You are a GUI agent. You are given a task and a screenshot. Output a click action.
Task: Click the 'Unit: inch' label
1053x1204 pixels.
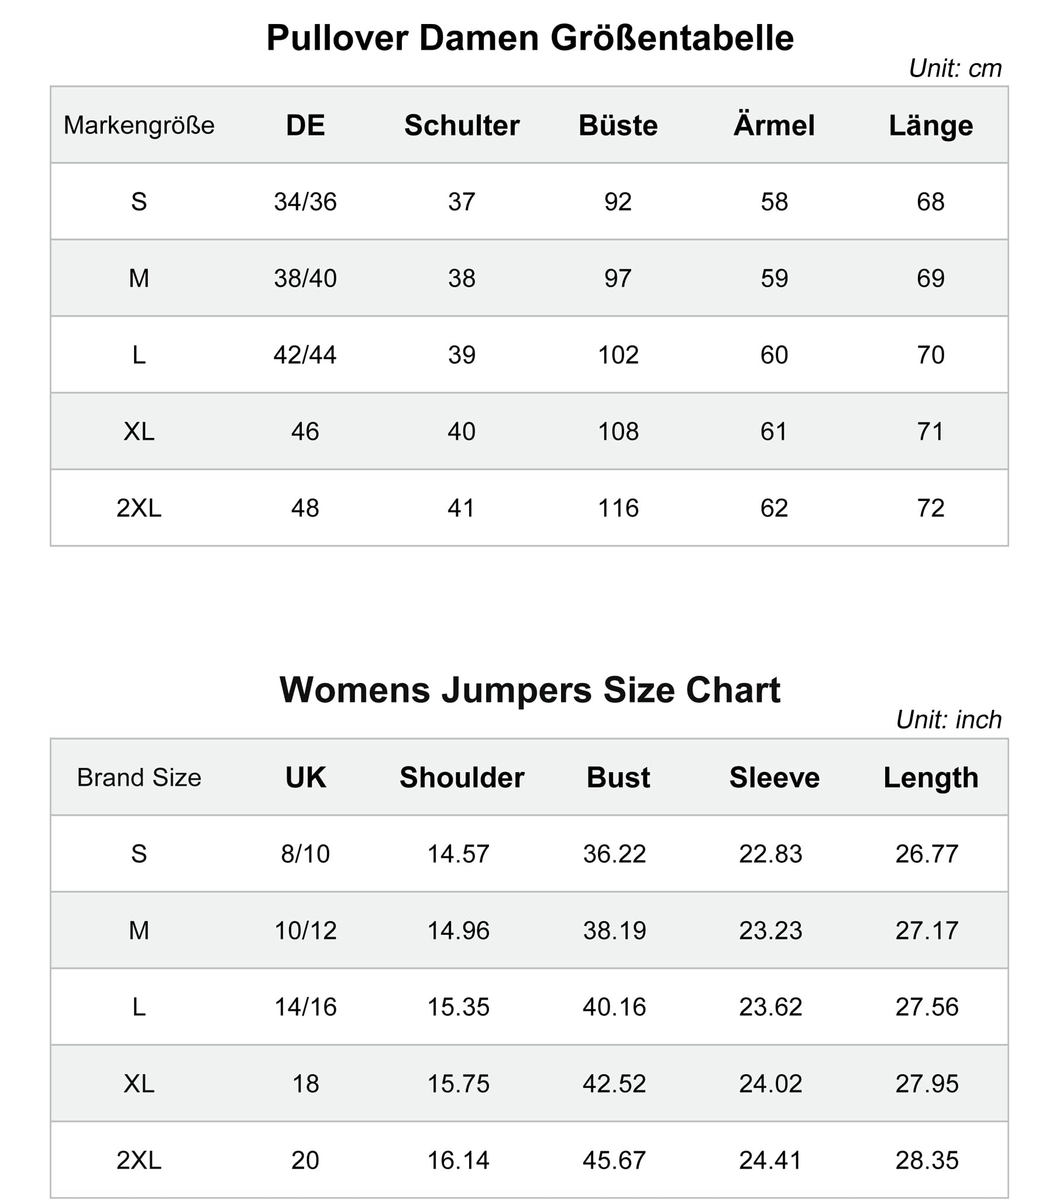[948, 719]
